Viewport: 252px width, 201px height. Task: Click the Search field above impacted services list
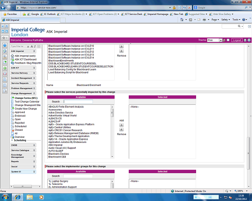click(78, 102)
